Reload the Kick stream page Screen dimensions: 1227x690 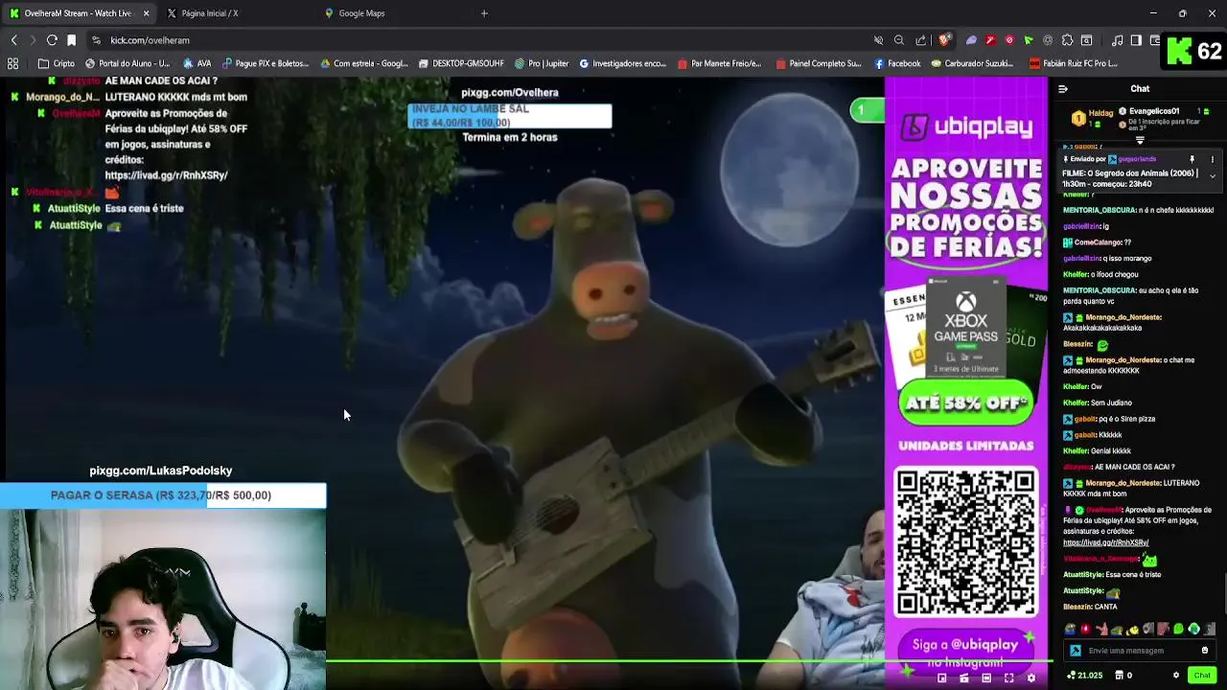[x=52, y=40]
